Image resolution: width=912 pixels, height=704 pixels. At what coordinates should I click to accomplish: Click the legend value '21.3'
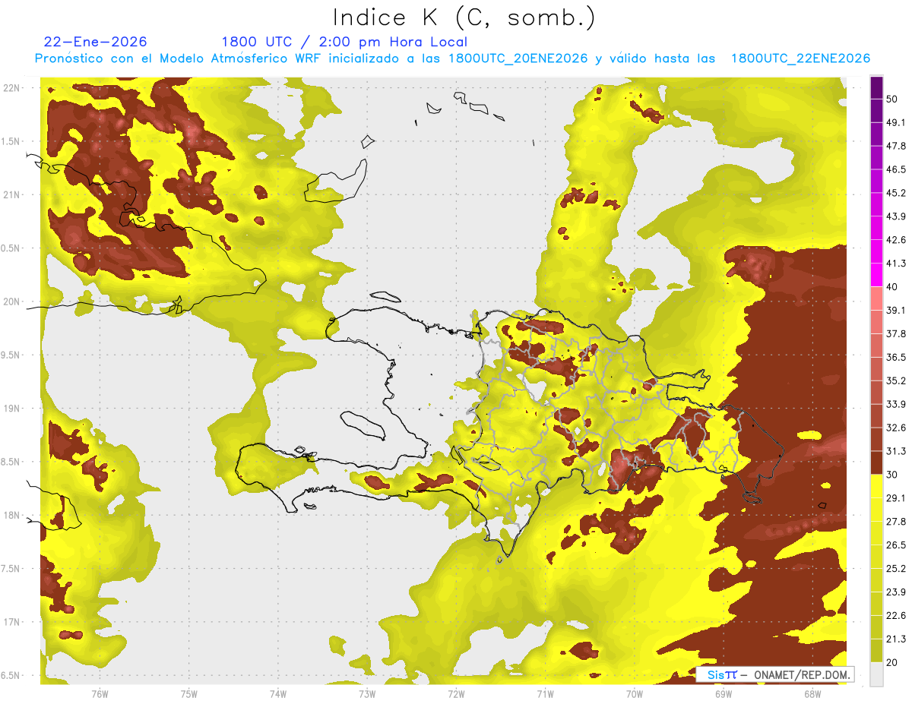896,639
